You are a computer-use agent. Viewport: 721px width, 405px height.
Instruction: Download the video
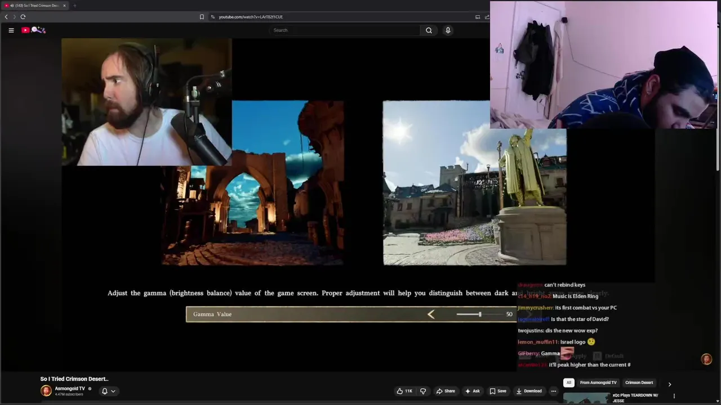click(529, 391)
